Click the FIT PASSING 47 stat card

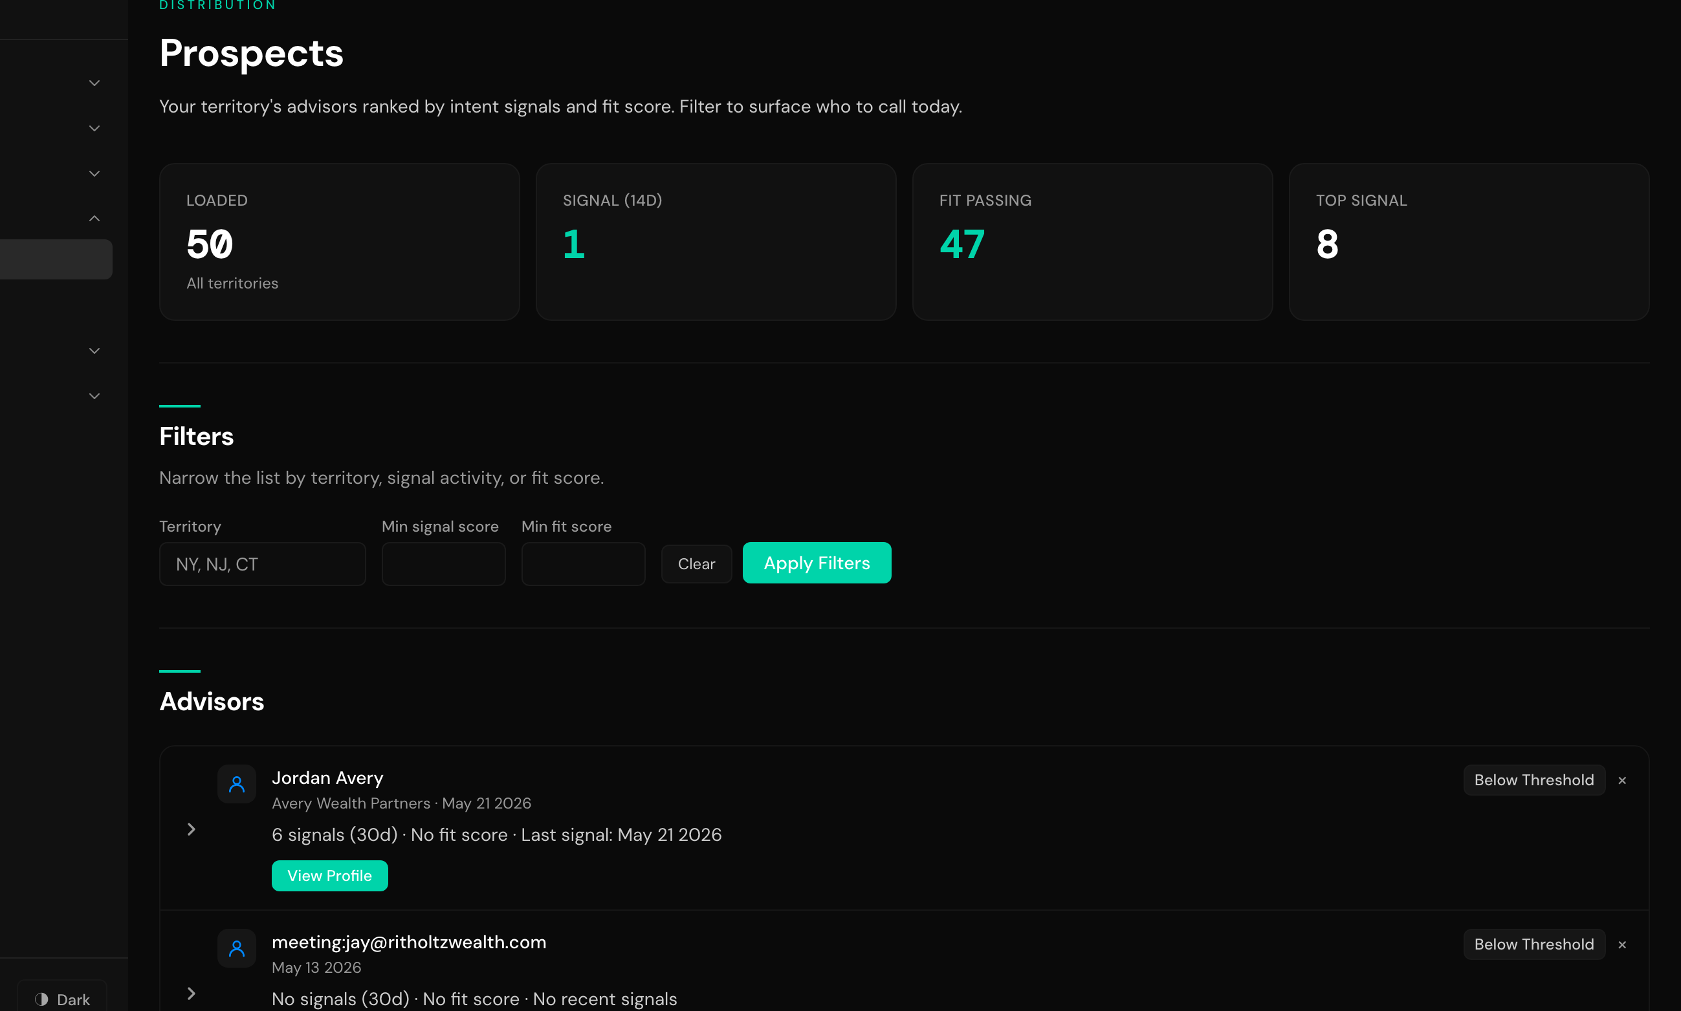(x=1092, y=242)
